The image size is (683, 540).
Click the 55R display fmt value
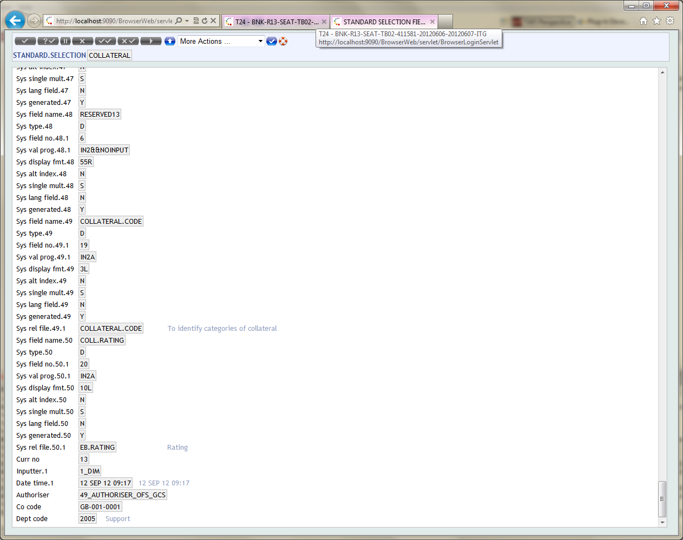(x=86, y=162)
